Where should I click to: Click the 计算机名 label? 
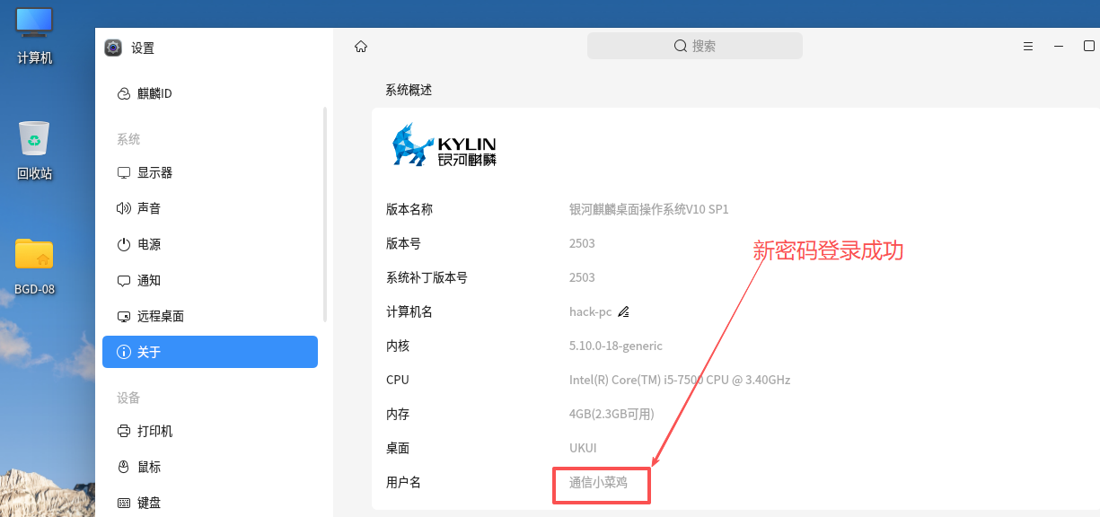[409, 311]
